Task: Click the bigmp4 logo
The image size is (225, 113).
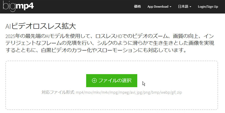Action: (x=18, y=6)
